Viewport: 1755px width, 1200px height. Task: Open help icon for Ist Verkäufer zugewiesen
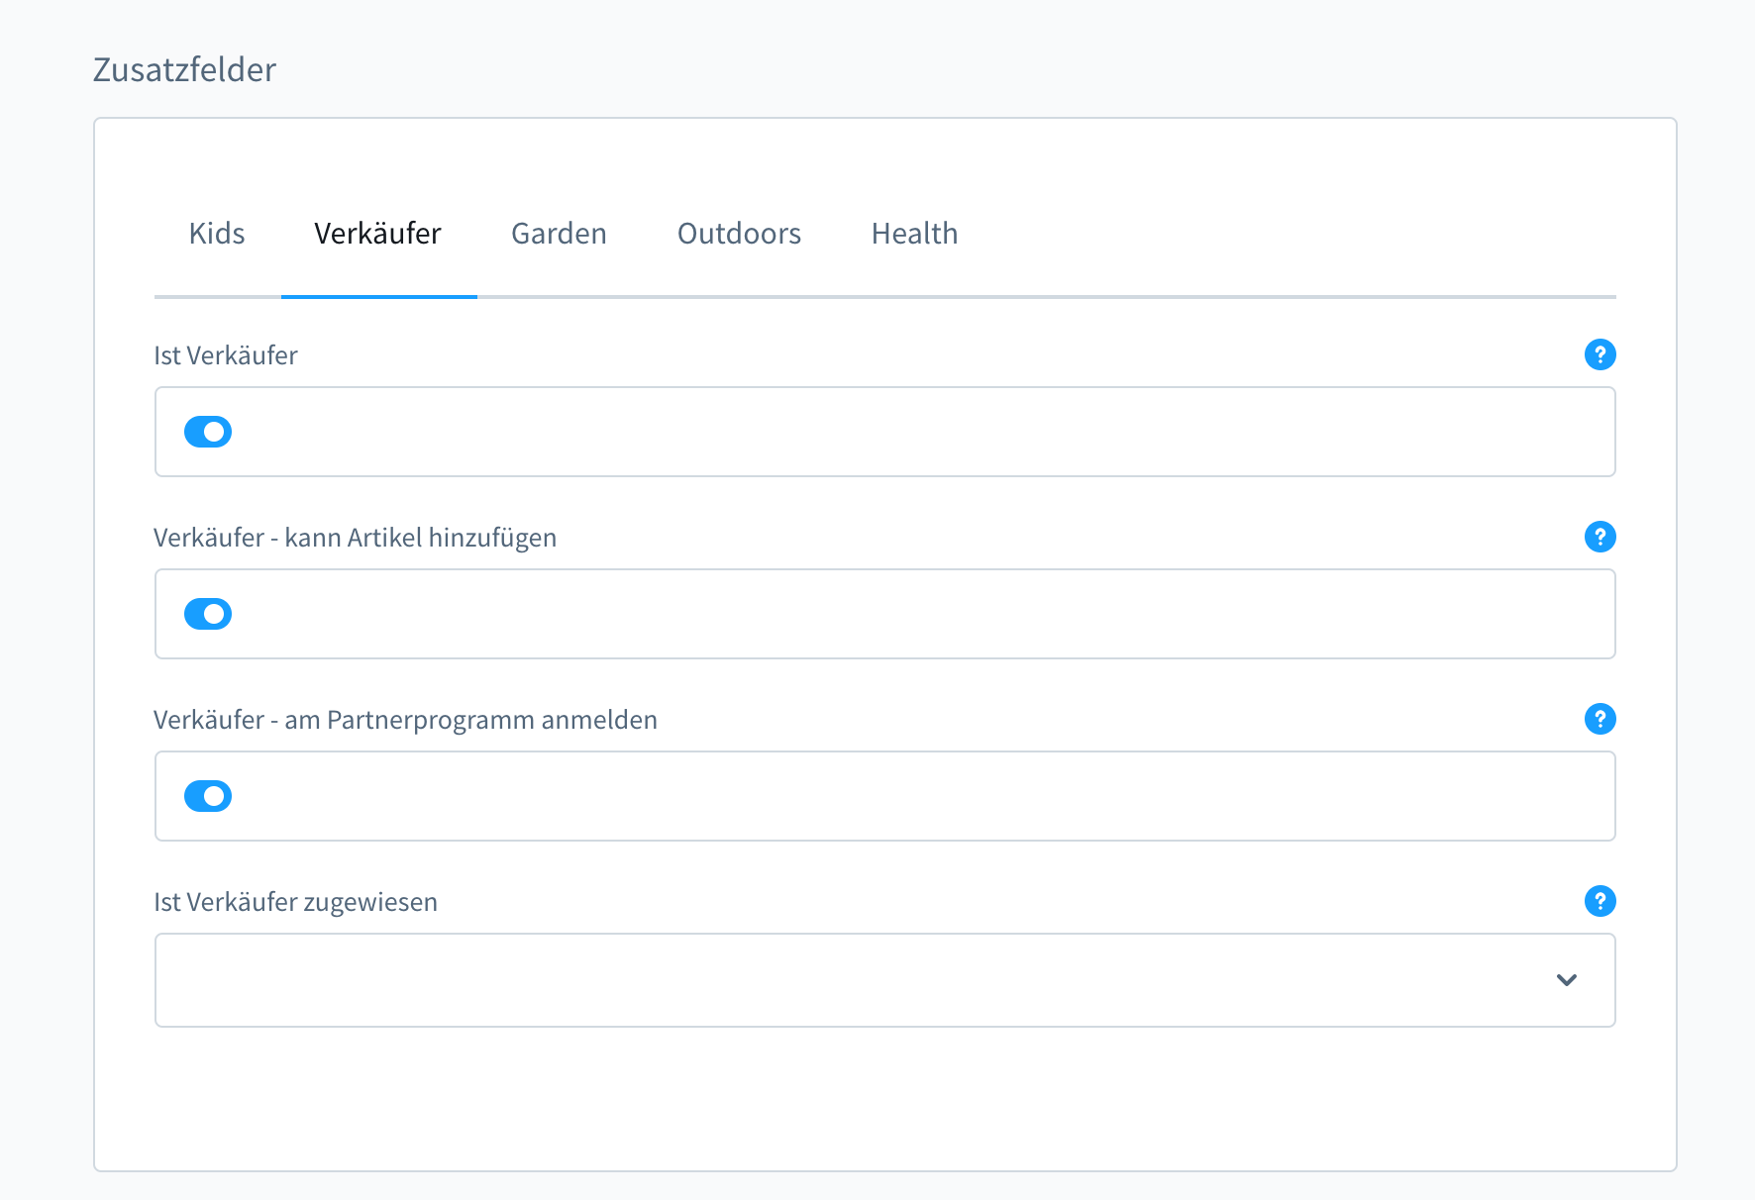pos(1600,901)
